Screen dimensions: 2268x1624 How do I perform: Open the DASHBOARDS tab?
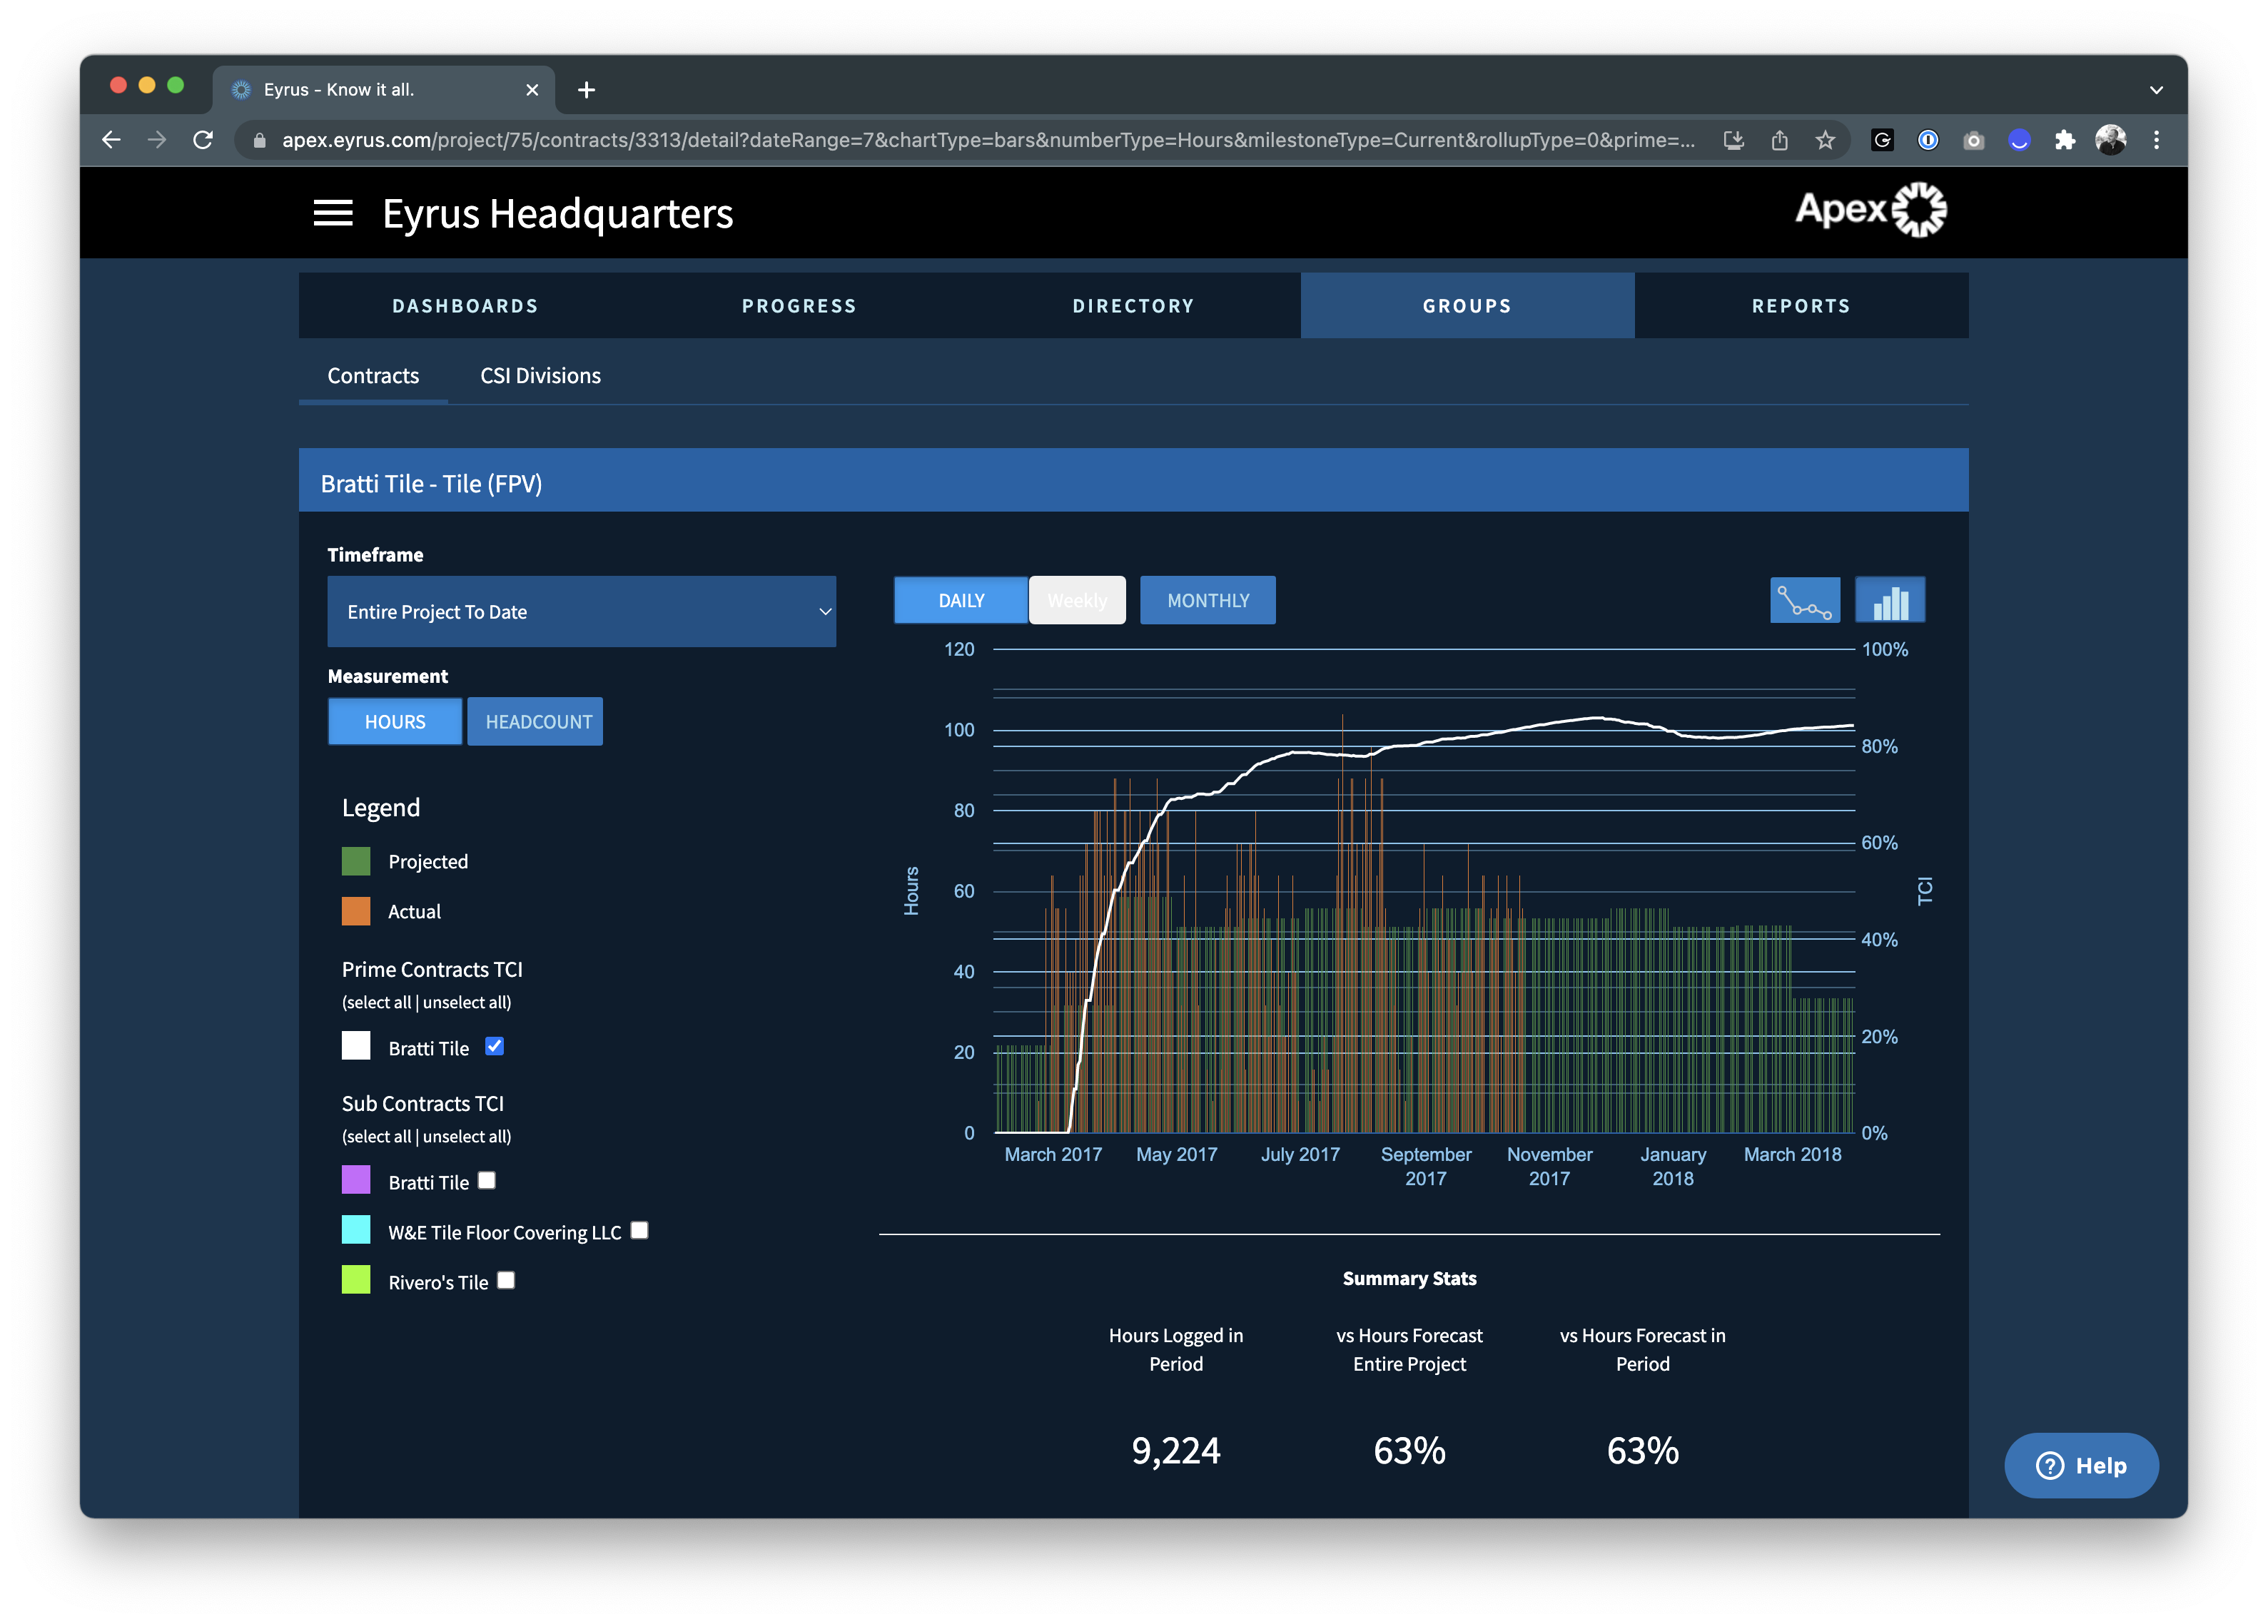click(465, 306)
